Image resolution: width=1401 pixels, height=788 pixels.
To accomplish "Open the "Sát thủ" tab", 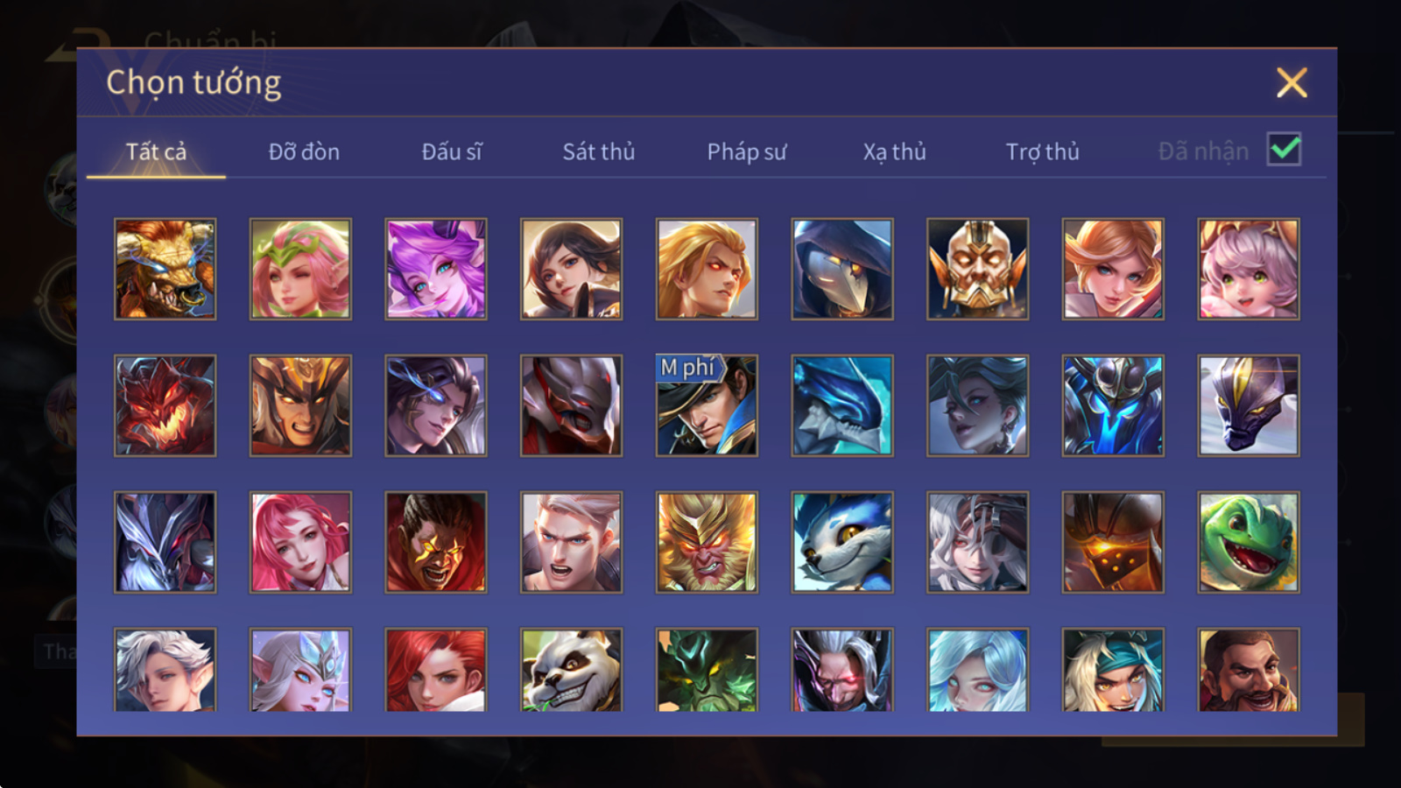I will coord(599,151).
